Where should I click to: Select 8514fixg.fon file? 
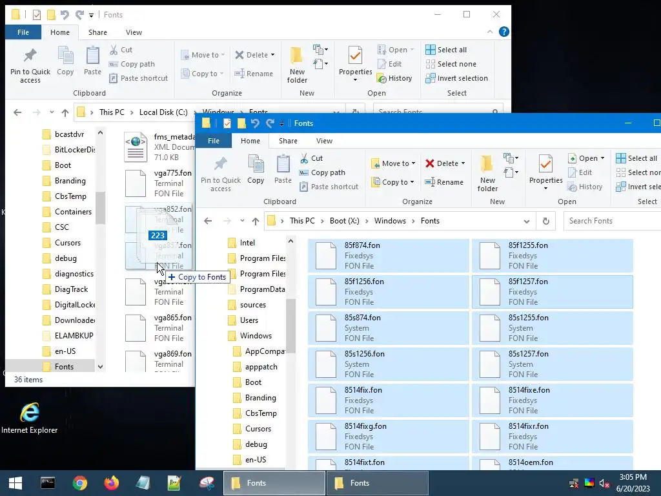click(388, 437)
